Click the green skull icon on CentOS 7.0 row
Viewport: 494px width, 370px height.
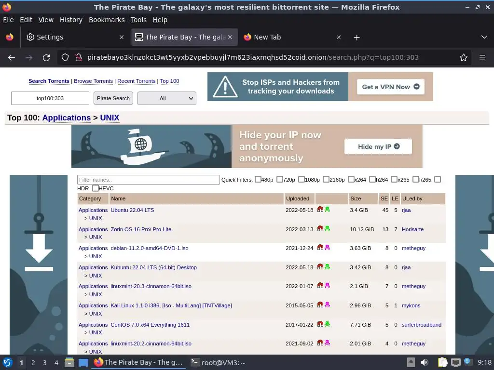[x=328, y=324]
